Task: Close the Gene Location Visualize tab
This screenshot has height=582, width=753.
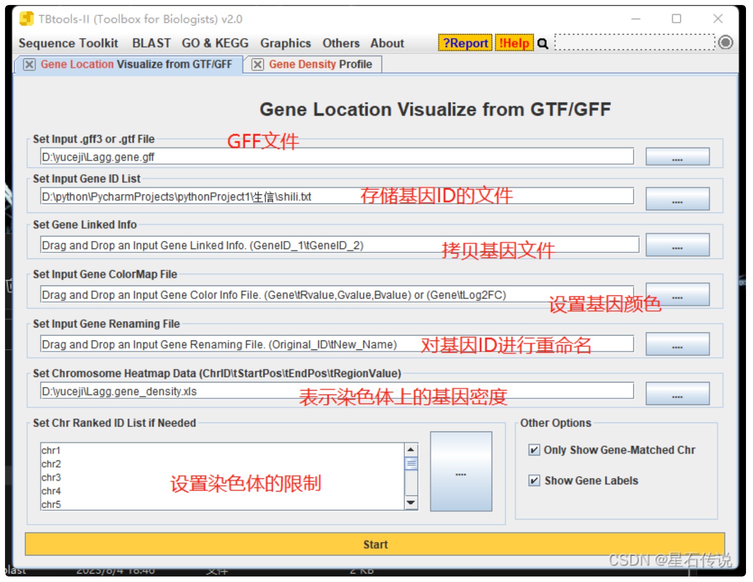Action: [30, 64]
